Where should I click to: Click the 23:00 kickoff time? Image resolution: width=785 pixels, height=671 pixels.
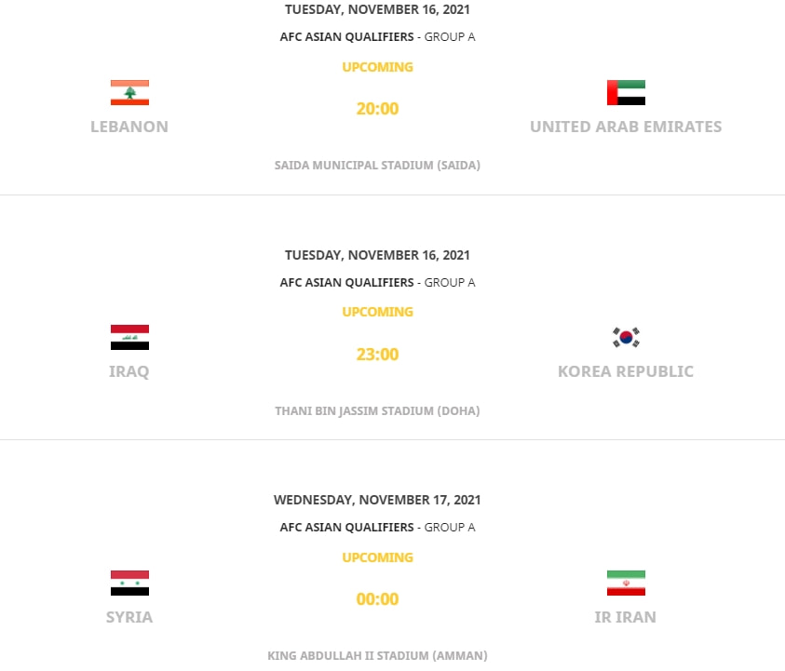377,355
